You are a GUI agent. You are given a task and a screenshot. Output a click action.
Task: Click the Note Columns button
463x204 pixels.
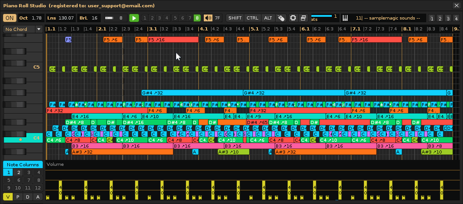(x=23, y=164)
